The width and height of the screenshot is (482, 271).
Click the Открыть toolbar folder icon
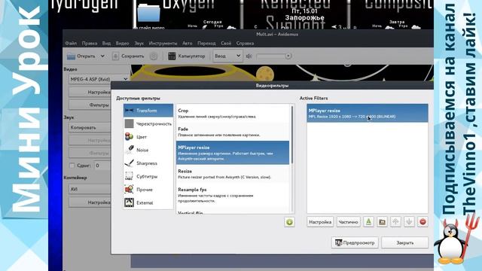[x=72, y=56]
